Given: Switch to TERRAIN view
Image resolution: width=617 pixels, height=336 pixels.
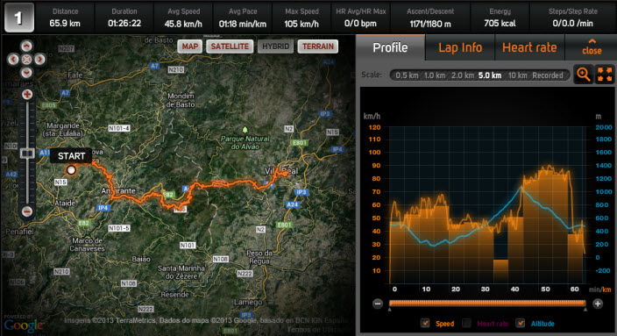Looking at the screenshot, I should [318, 46].
